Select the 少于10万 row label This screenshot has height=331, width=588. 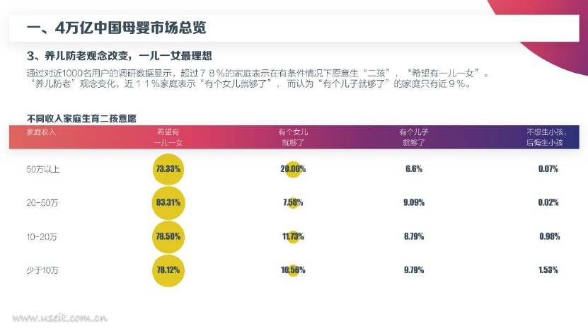tap(42, 270)
